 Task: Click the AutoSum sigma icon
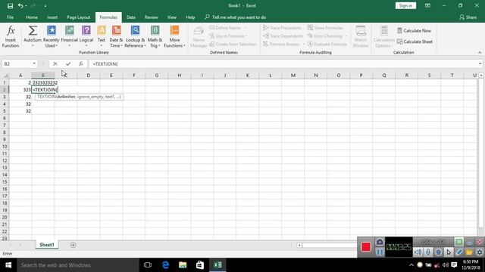33,30
